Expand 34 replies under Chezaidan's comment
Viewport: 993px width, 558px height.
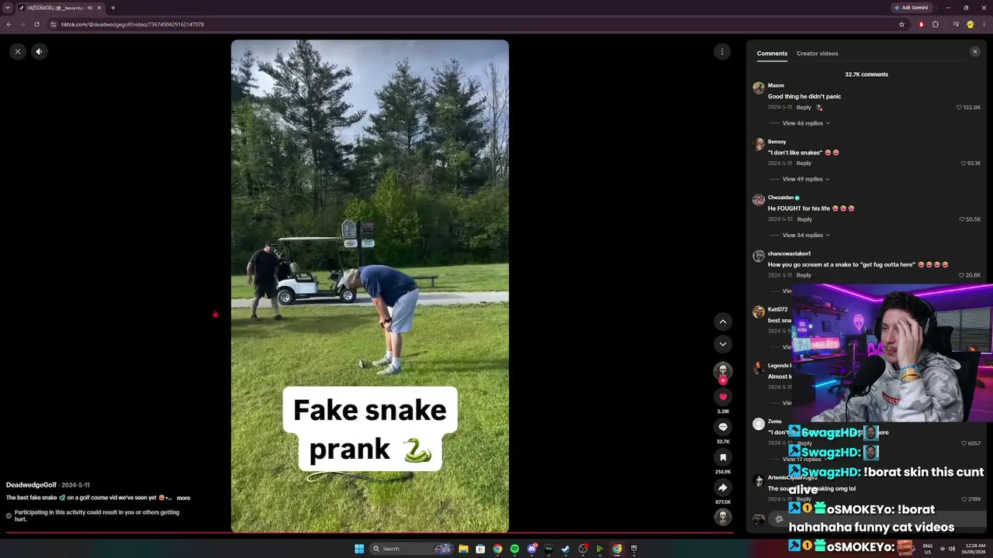[806, 235]
